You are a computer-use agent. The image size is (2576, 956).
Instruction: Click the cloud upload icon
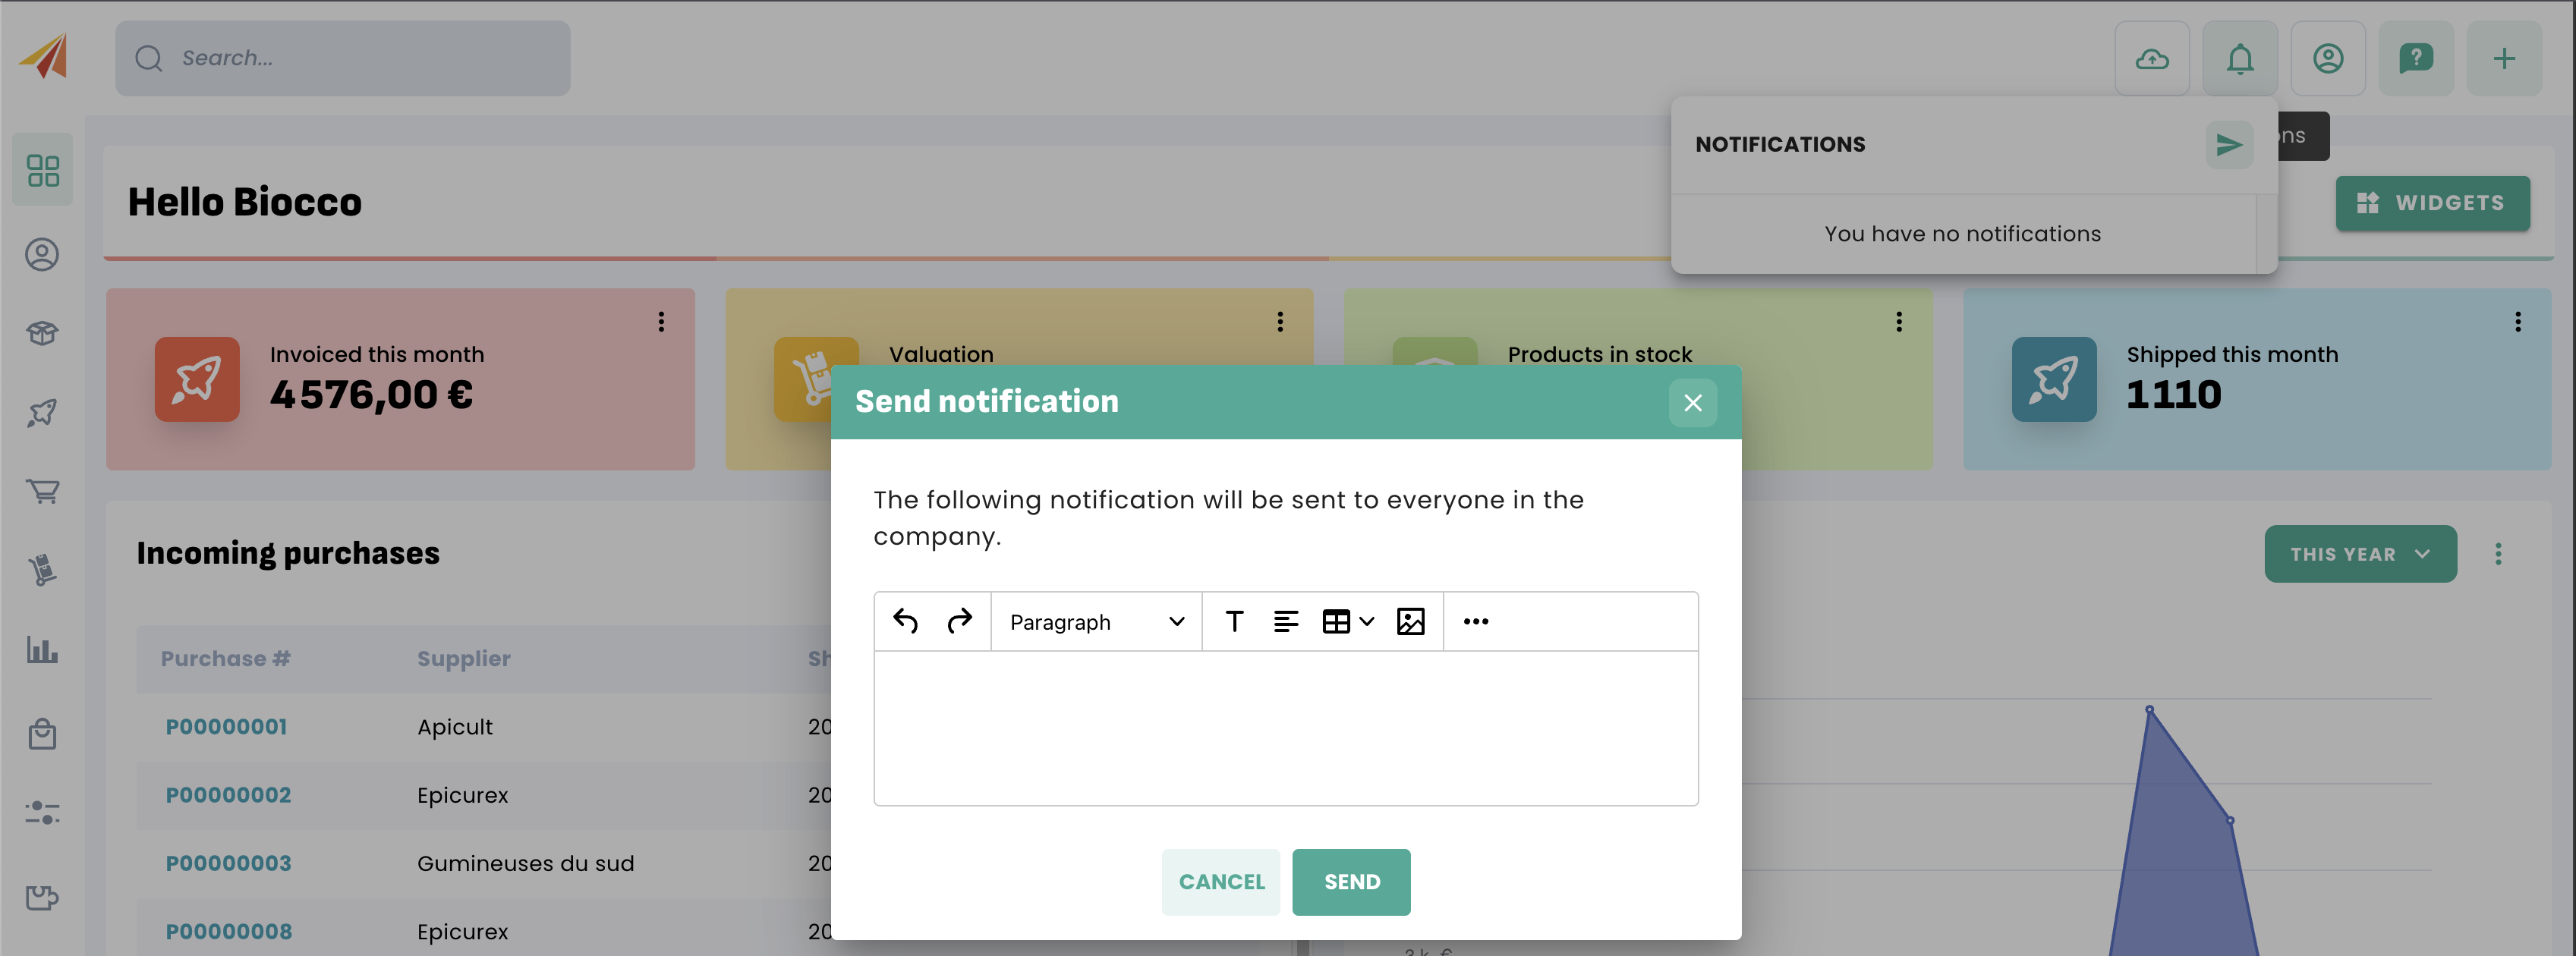2151,58
